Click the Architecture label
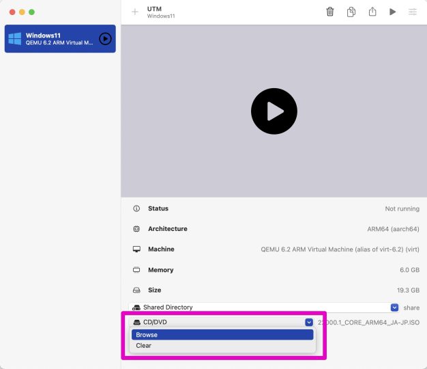 pos(168,229)
